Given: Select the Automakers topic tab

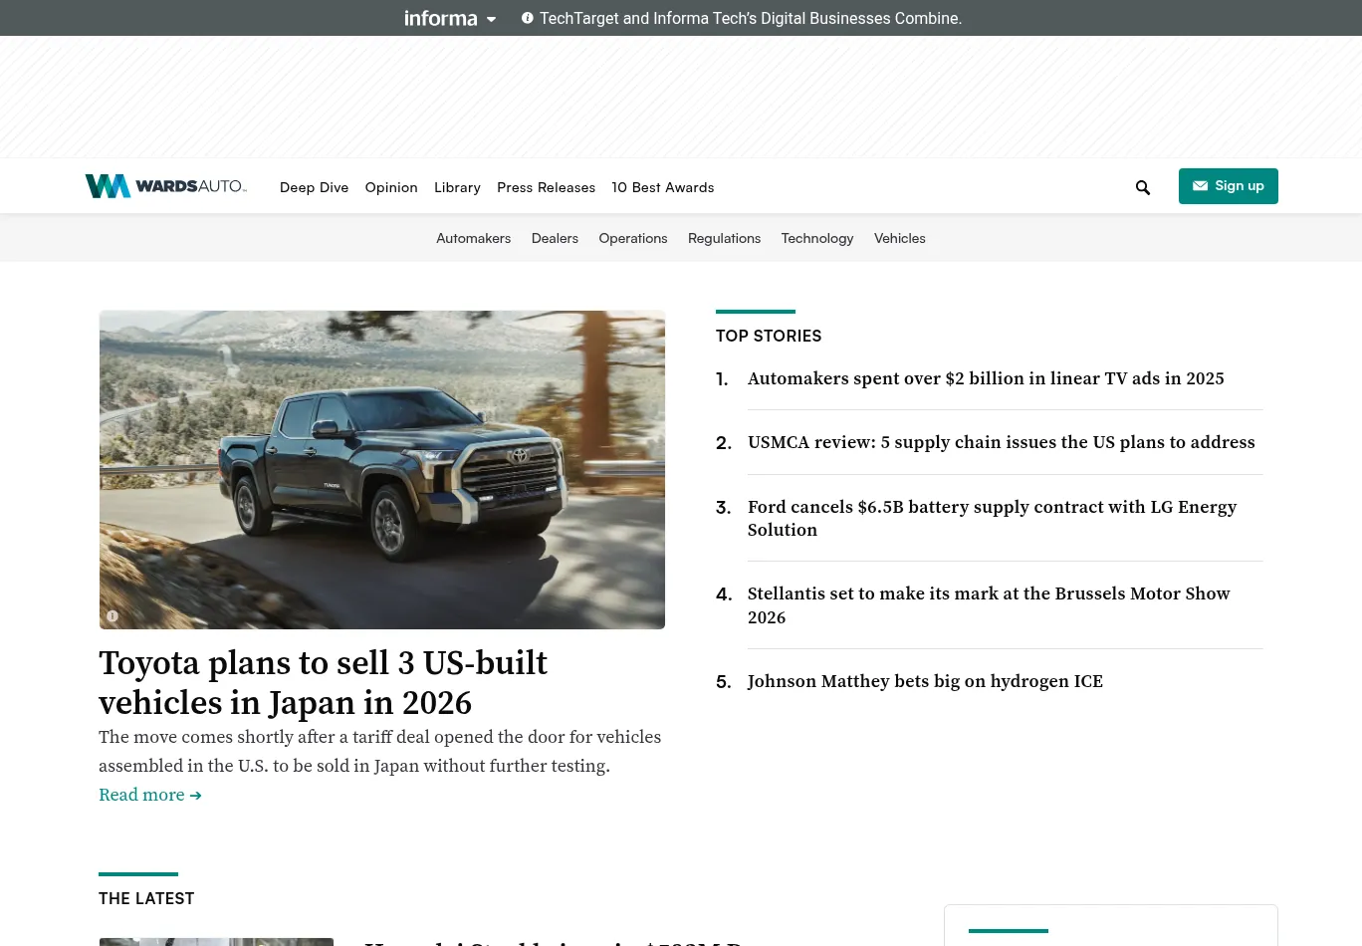Looking at the screenshot, I should click(x=473, y=238).
